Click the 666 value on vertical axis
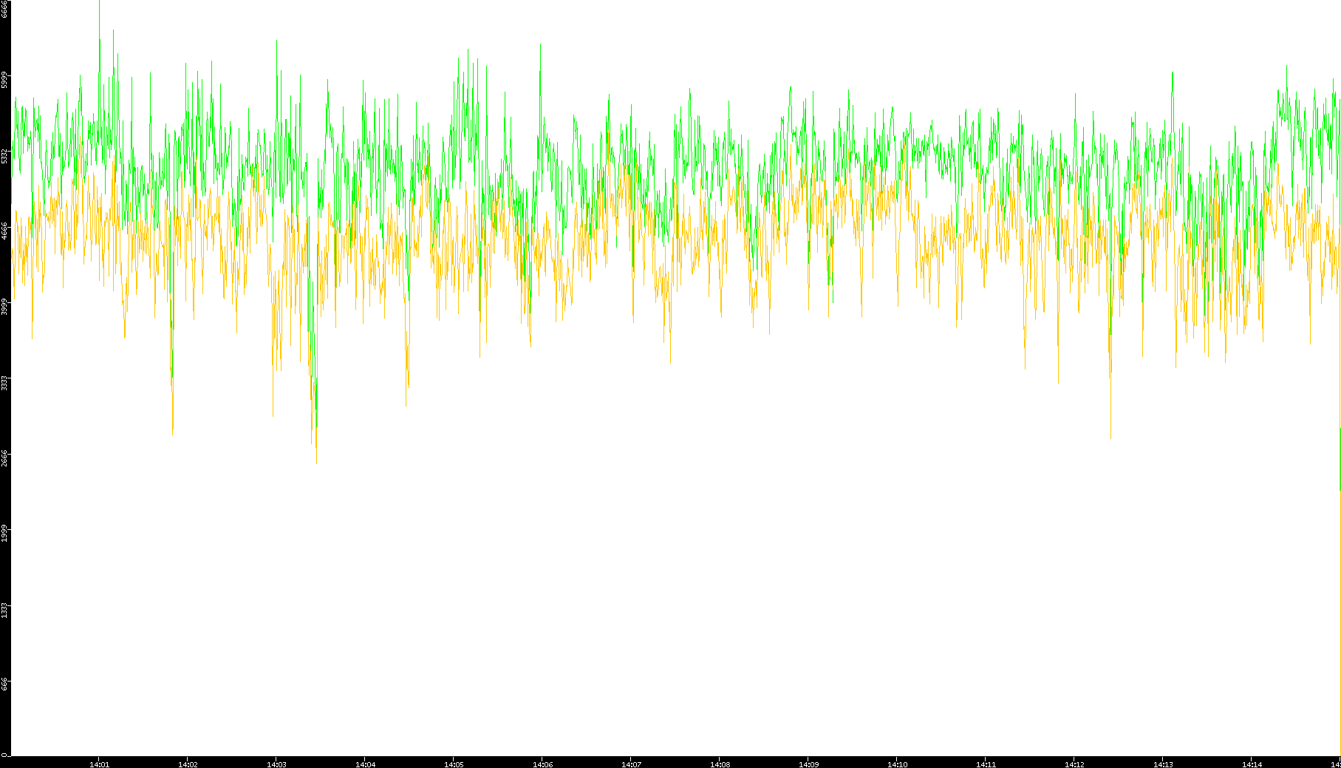This screenshot has height=768, width=1341. click(x=4, y=684)
